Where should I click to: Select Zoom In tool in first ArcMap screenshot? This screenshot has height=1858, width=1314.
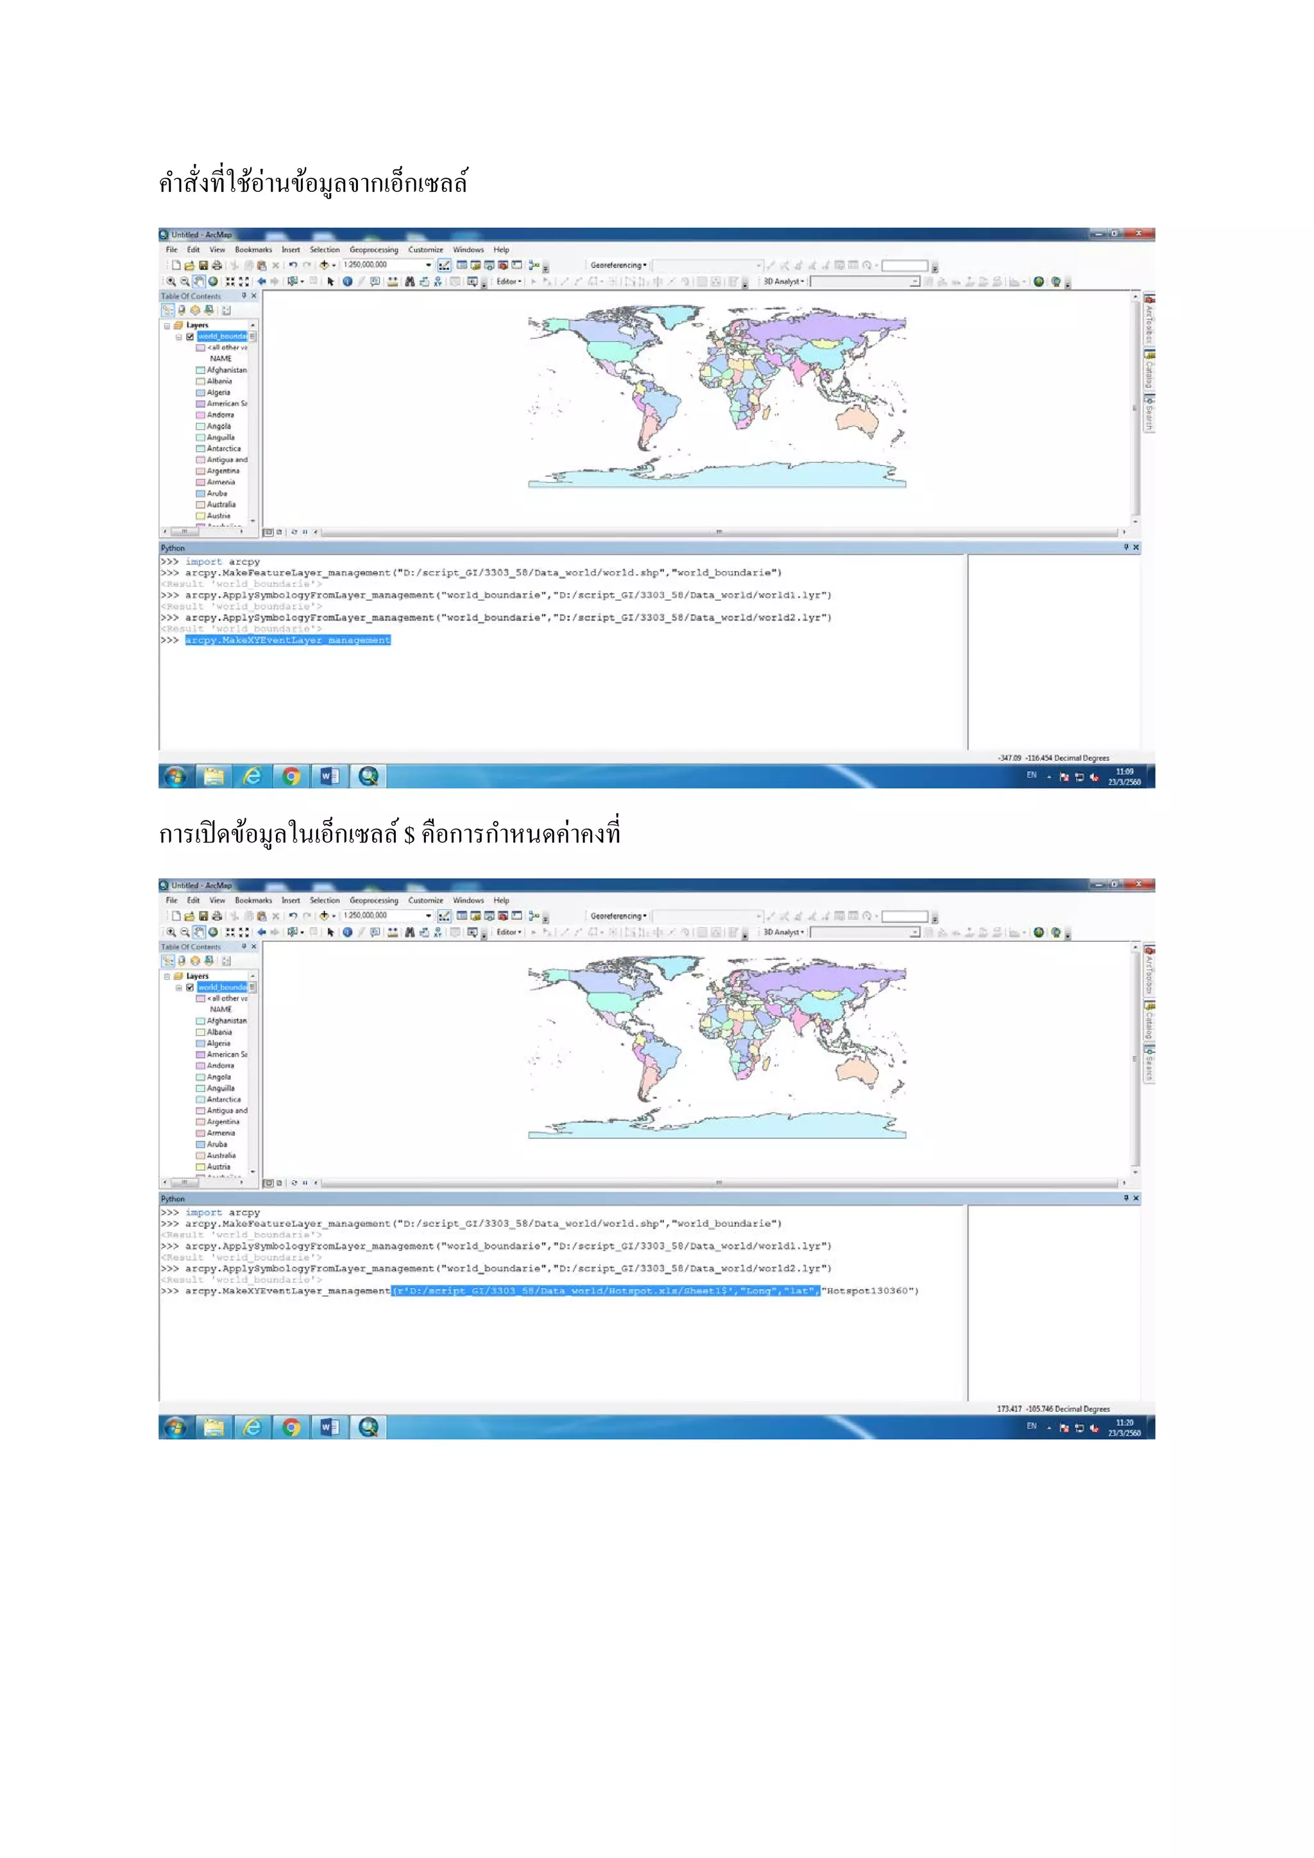pyautogui.click(x=171, y=282)
